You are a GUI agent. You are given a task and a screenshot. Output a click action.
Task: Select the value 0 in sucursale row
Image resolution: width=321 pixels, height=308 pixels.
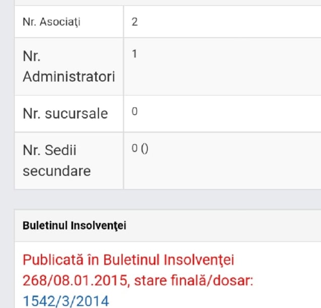click(x=135, y=111)
